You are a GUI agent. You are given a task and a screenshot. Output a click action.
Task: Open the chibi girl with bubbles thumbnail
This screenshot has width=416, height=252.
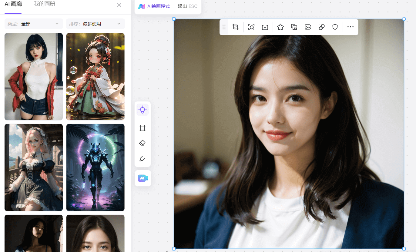coord(96,77)
